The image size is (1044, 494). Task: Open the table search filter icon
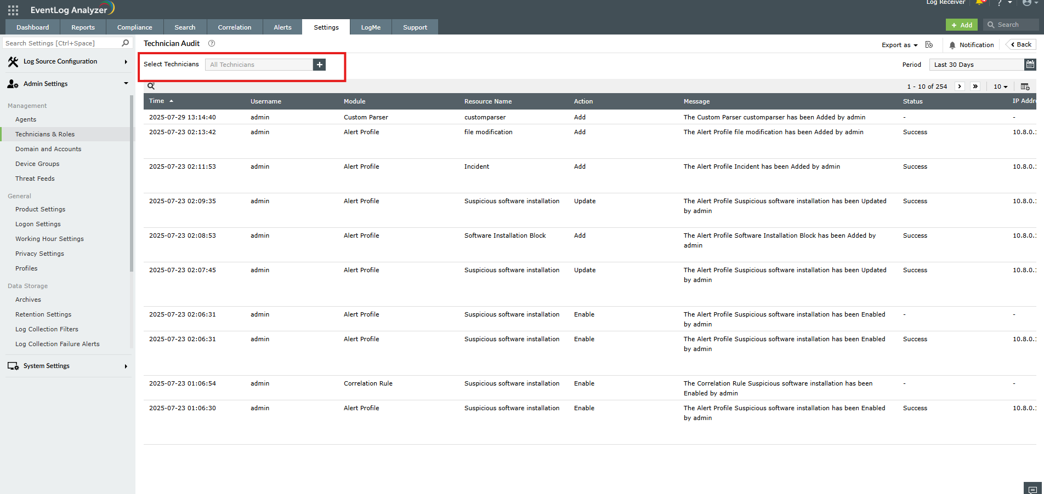[151, 86]
